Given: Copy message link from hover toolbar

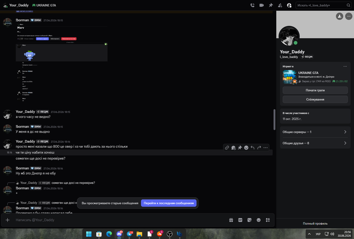Looking at the screenshot, I should click(x=227, y=148).
